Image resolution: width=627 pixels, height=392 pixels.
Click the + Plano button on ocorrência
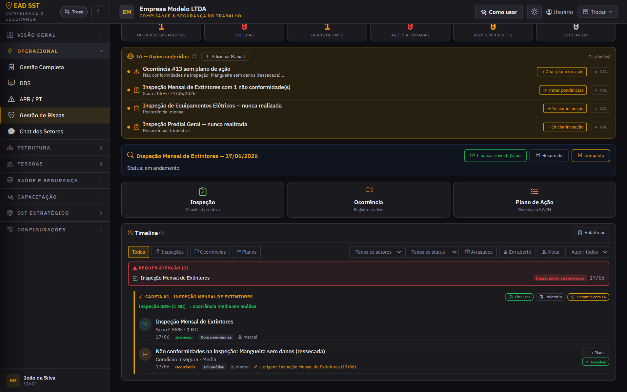click(x=596, y=352)
